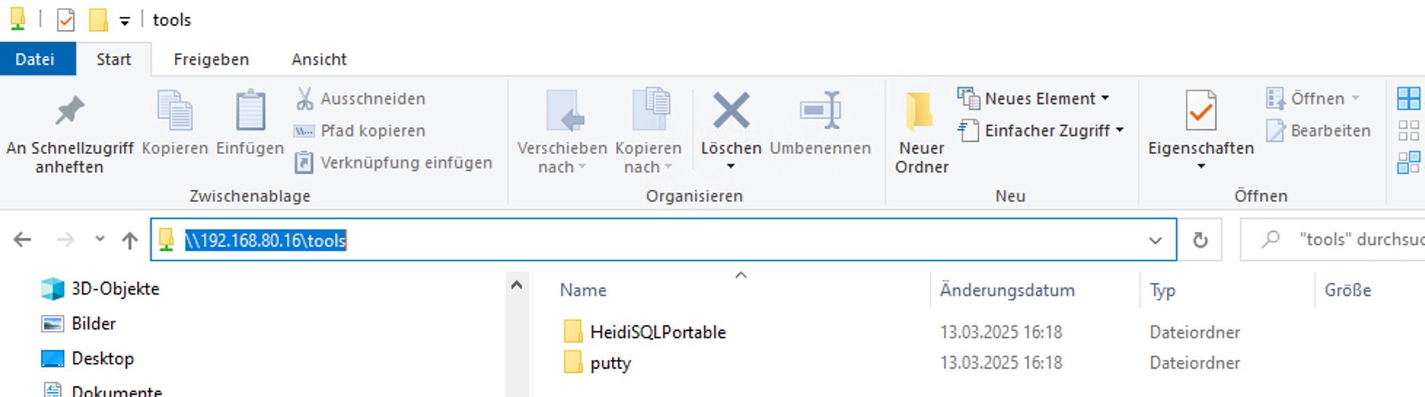The width and height of the screenshot is (1425, 397).
Task: Click the Löschen red X icon
Action: (731, 111)
